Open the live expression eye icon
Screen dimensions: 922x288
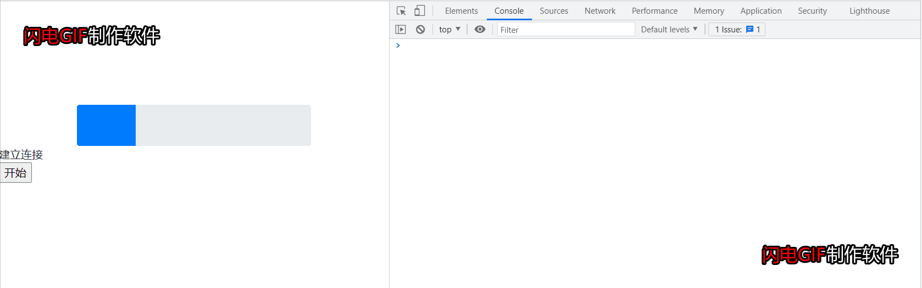point(480,30)
